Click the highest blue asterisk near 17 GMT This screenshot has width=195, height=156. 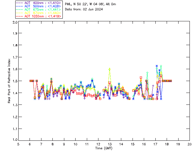[x=157, y=66]
